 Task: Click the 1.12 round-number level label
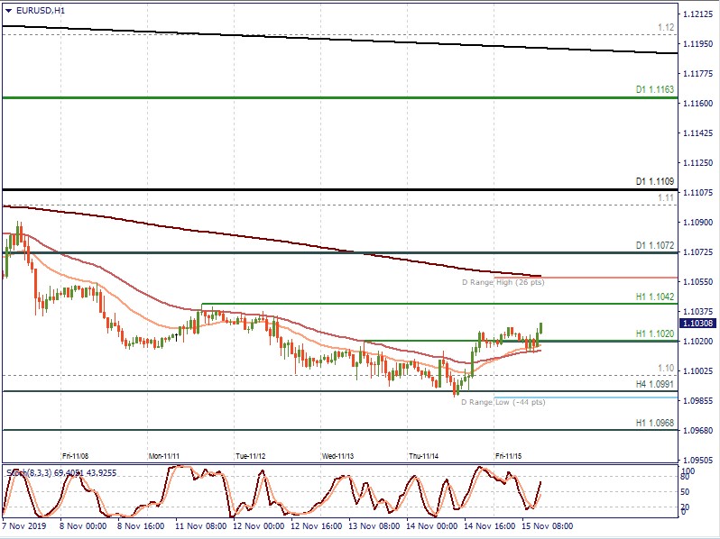point(666,28)
